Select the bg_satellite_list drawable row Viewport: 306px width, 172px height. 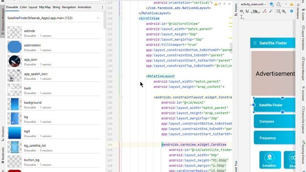[54, 147]
